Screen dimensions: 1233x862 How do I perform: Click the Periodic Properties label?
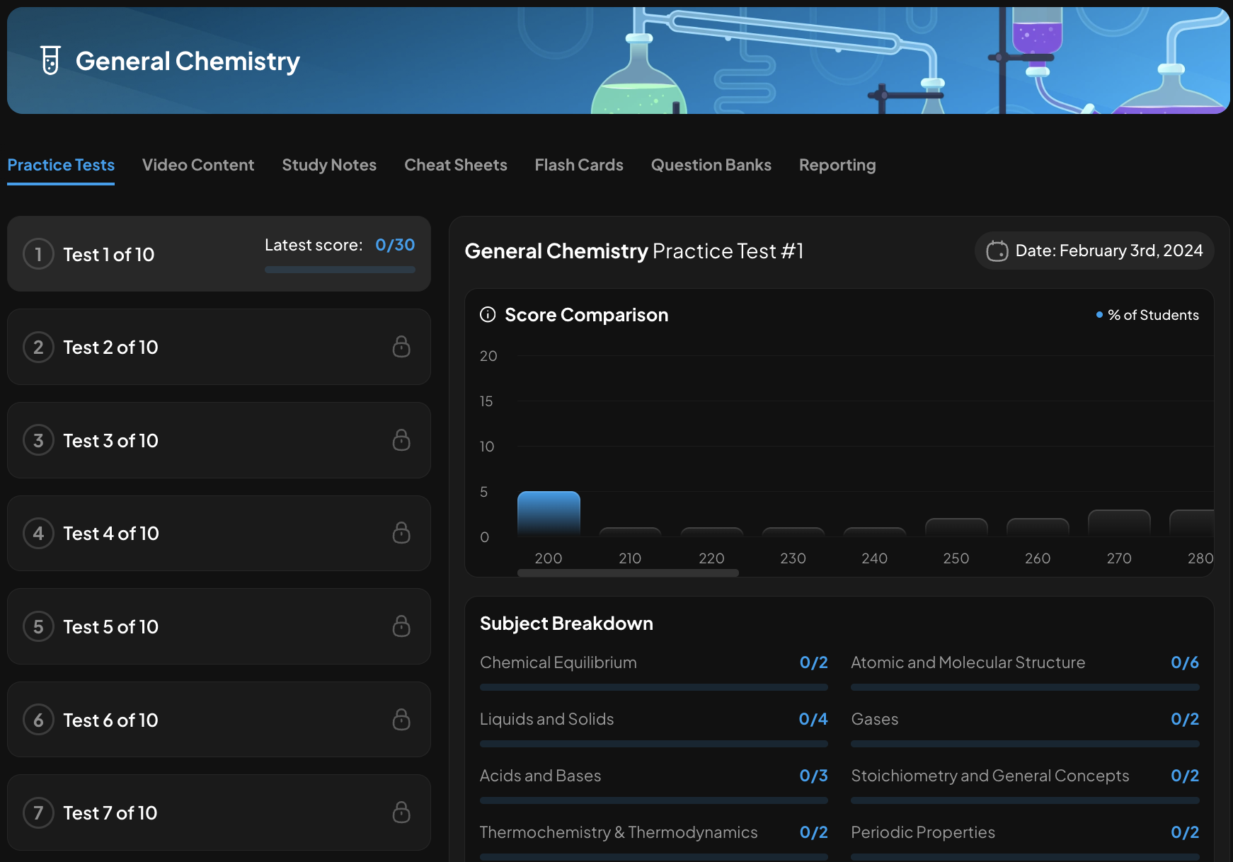(x=922, y=832)
